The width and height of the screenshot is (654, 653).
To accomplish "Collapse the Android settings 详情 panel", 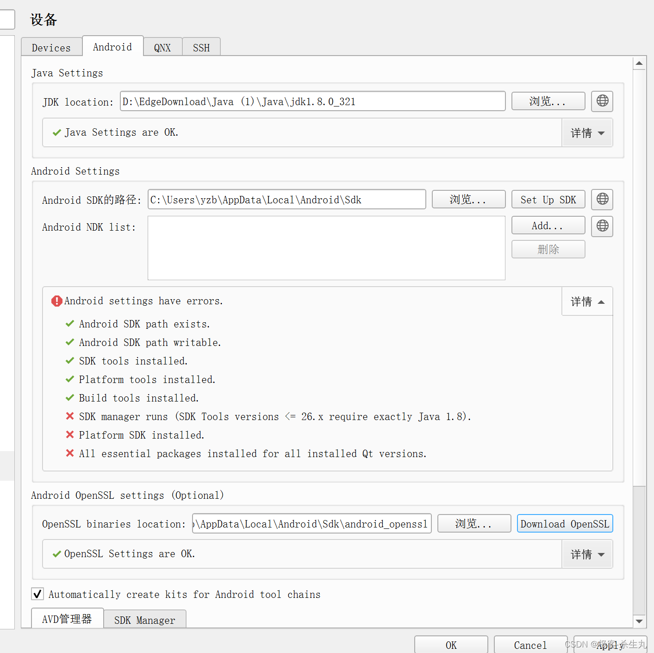I will click(587, 301).
